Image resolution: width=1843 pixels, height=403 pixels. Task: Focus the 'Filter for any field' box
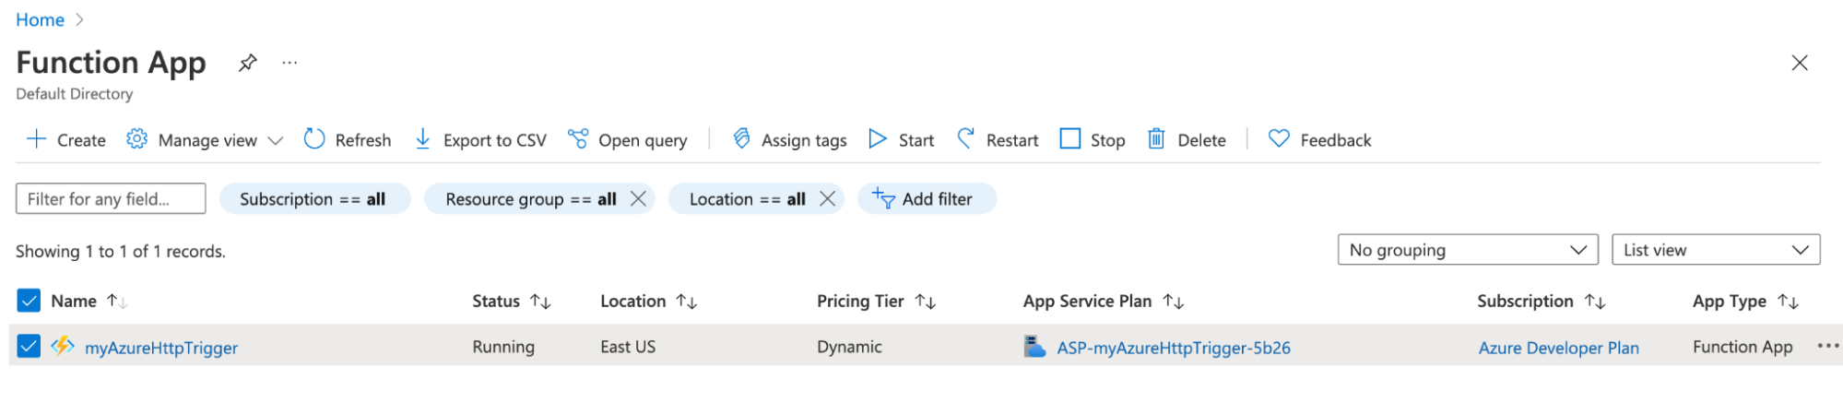[x=111, y=198]
